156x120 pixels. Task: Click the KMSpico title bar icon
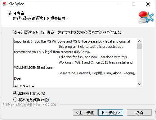[x=4, y=4]
